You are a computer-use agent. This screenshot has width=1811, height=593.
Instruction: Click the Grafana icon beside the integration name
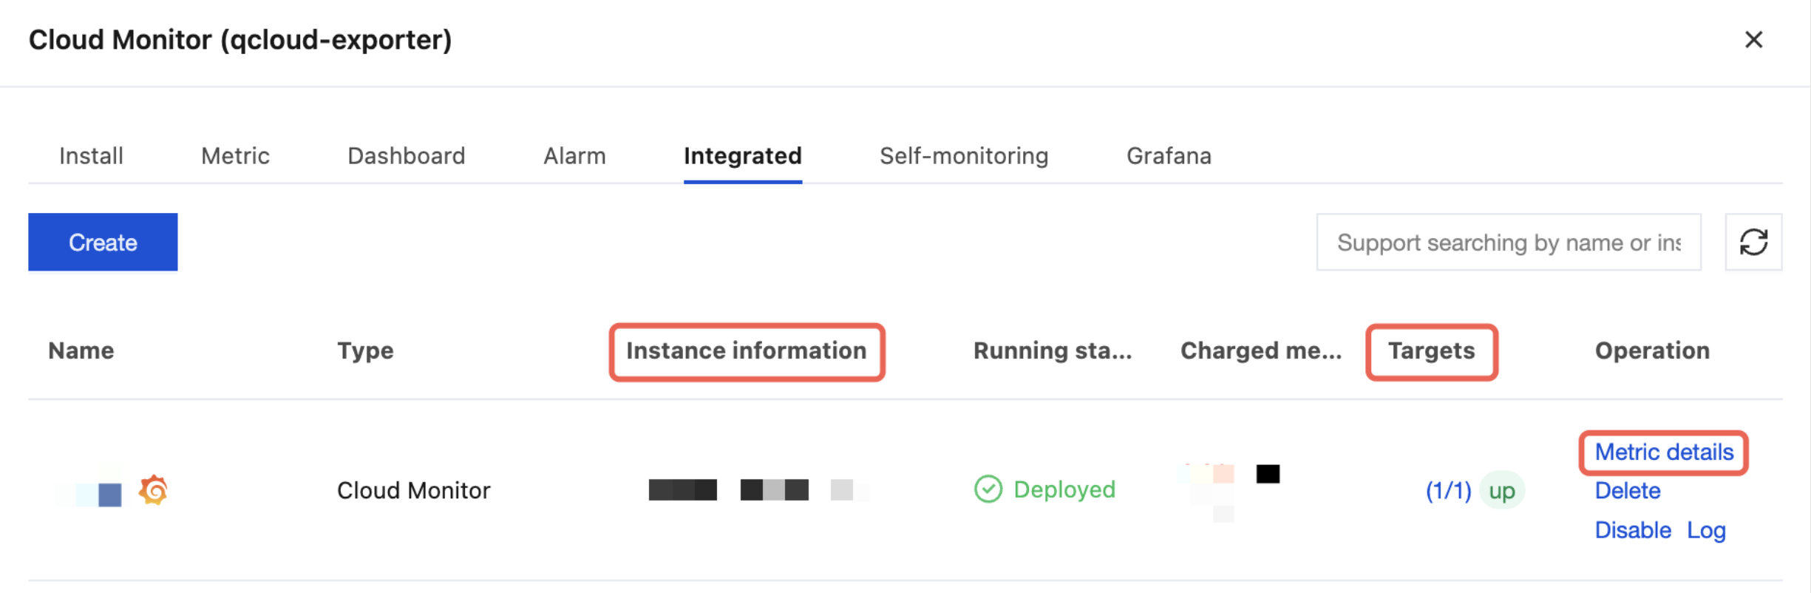[154, 490]
